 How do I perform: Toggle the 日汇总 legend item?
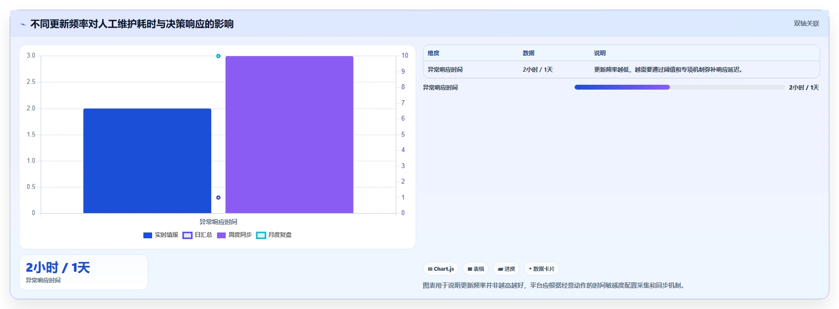(x=198, y=235)
